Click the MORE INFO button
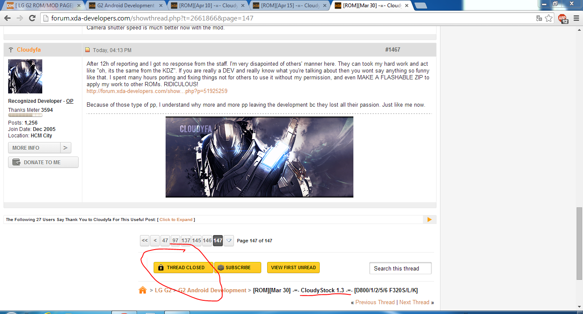 tap(34, 148)
